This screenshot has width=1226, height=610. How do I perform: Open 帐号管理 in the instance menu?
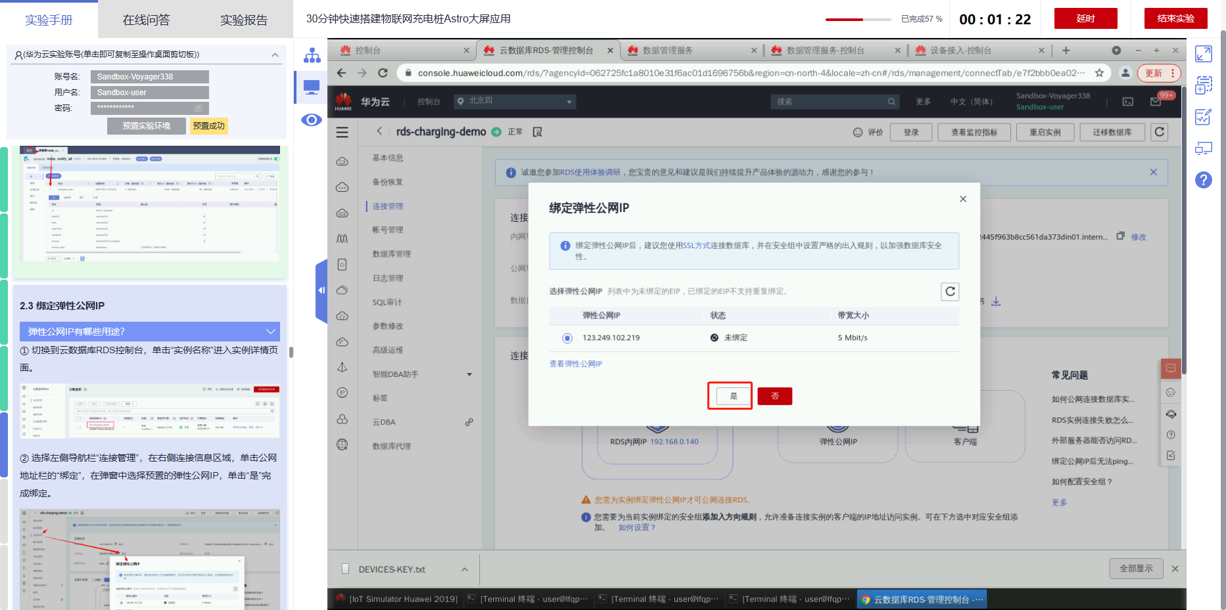pyautogui.click(x=388, y=230)
